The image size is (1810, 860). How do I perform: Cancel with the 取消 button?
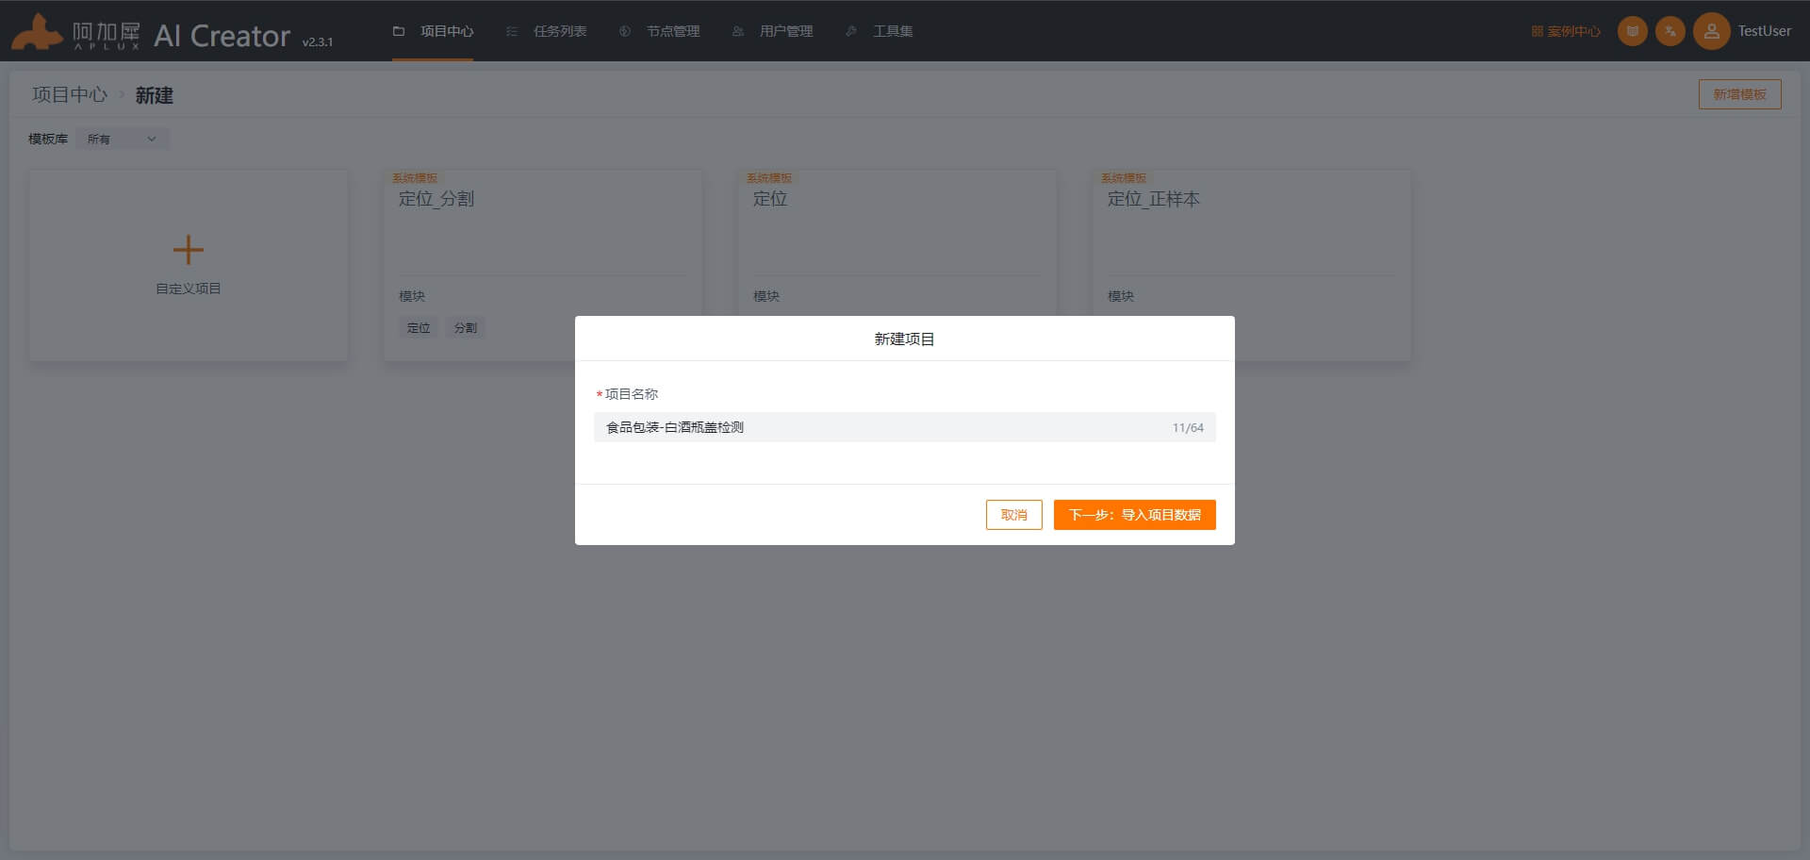coord(1013,515)
